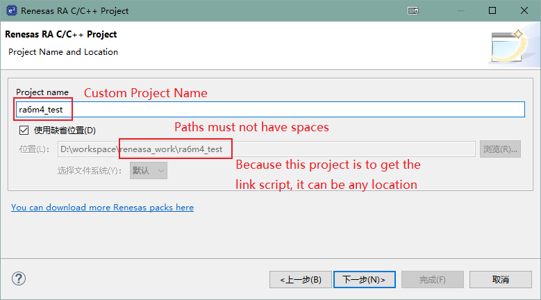Screen dimensions: 541x300
Task: Toggle the 使用缺省位置(D) checkbox
Action: [x=24, y=130]
